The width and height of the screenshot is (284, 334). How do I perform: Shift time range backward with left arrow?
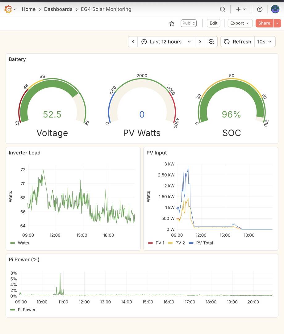133,42
